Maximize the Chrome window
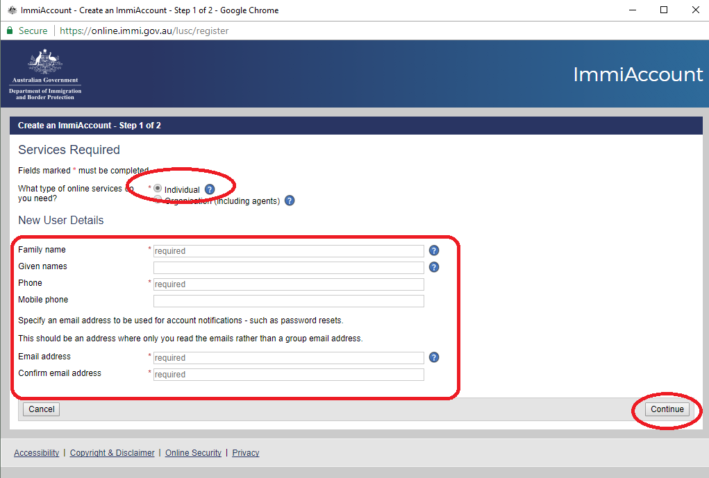Image resolution: width=709 pixels, height=478 pixels. pos(664,10)
